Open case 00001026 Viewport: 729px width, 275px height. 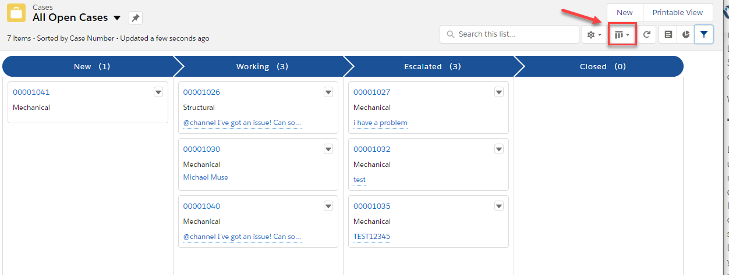[x=201, y=92]
